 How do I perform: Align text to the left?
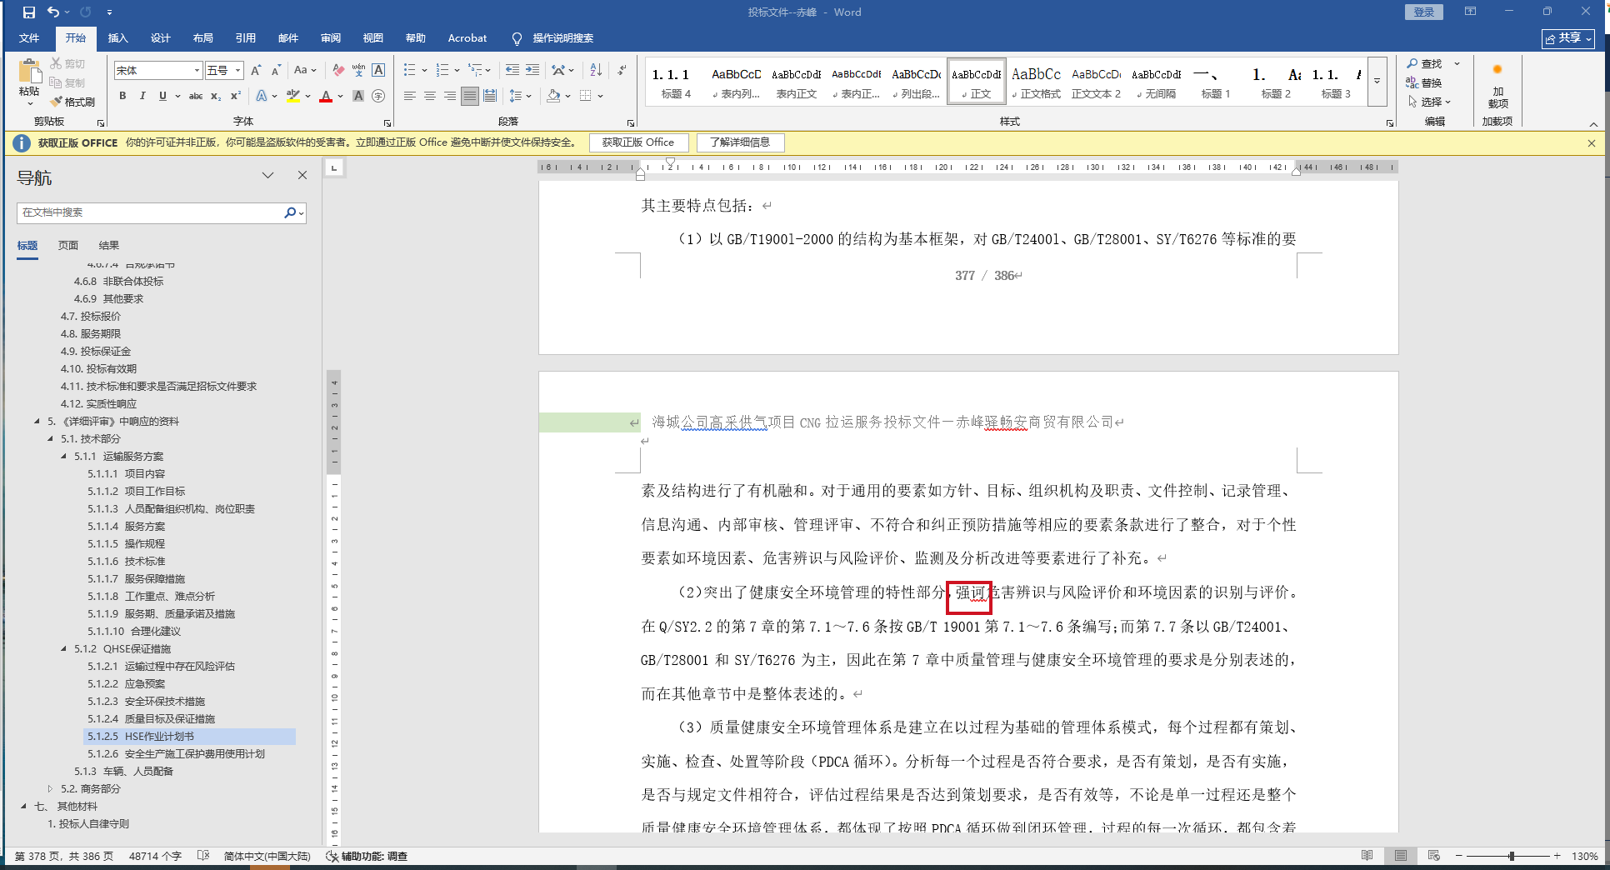click(x=410, y=96)
